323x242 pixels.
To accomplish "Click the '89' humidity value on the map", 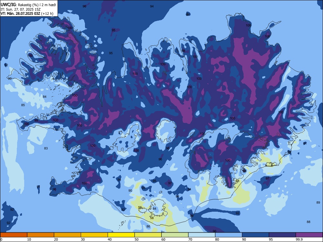I will (x=318, y=203).
